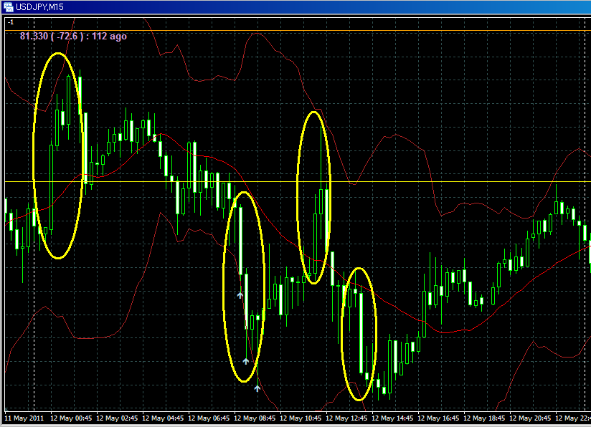Screen dimensions: 591x427
Task: Click the middle blue up-arrow signal marker
Action: (x=246, y=361)
